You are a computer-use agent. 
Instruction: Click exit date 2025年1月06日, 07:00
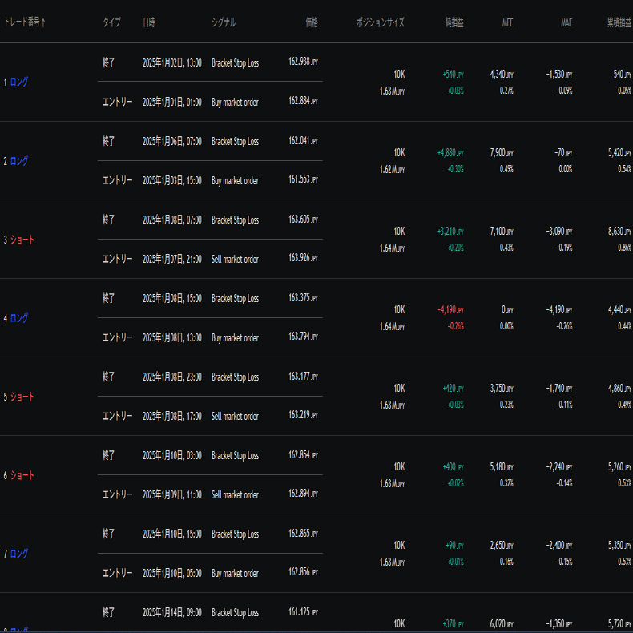(x=172, y=141)
